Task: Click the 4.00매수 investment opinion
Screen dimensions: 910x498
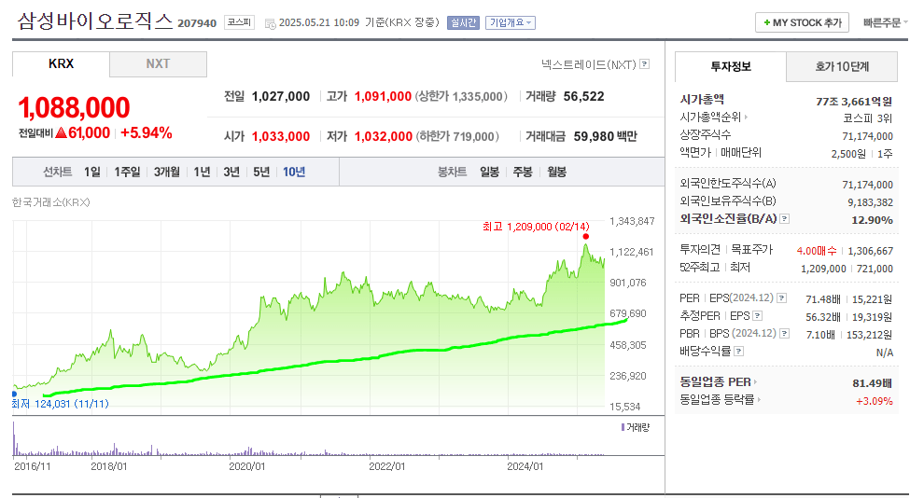Action: coord(817,251)
